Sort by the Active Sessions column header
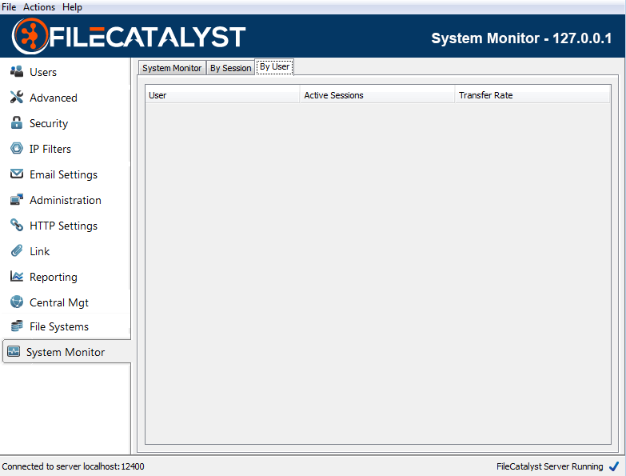Image resolution: width=626 pixels, height=476 pixels. (x=377, y=95)
